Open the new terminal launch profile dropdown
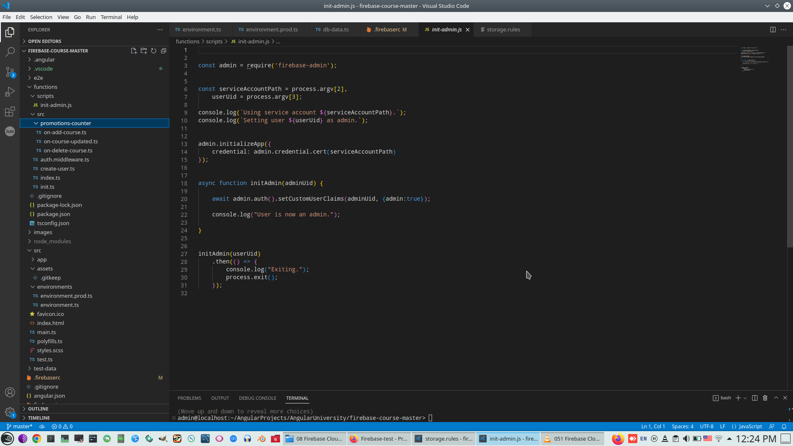Image resolution: width=793 pixels, height=446 pixels. (x=746, y=398)
